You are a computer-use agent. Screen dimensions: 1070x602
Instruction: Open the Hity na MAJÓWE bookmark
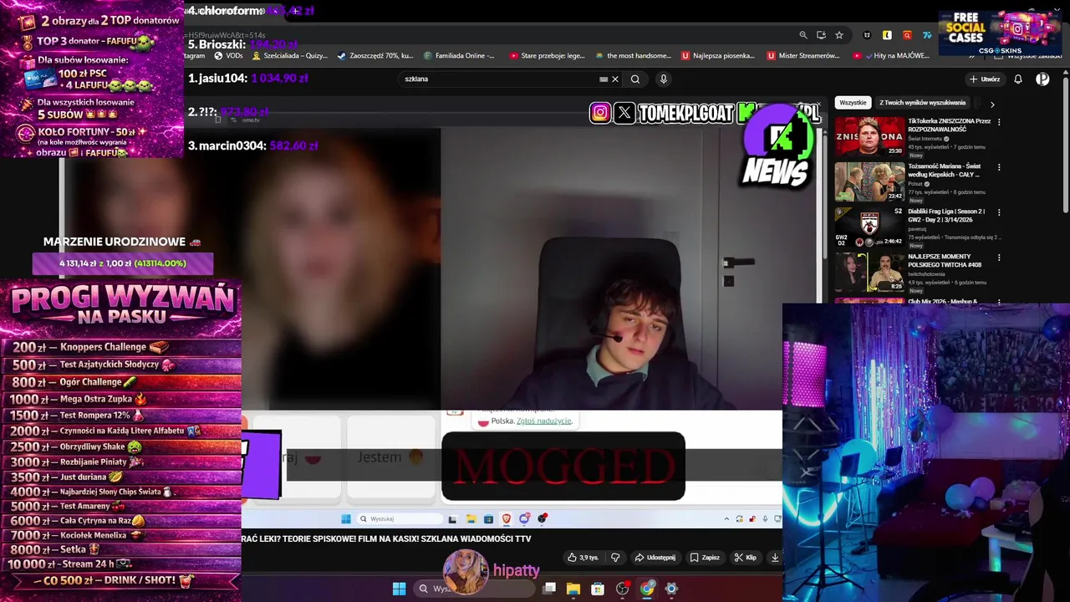click(891, 56)
